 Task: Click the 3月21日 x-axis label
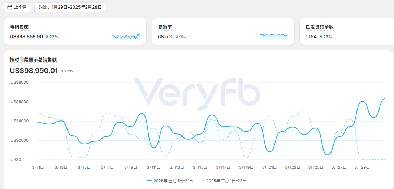point(270,167)
